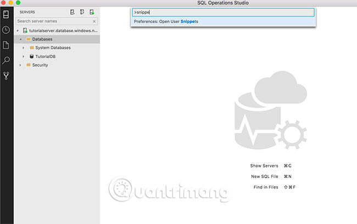Image resolution: width=357 pixels, height=224 pixels.
Task: Open the Servers view in activity bar
Action: tap(6, 14)
